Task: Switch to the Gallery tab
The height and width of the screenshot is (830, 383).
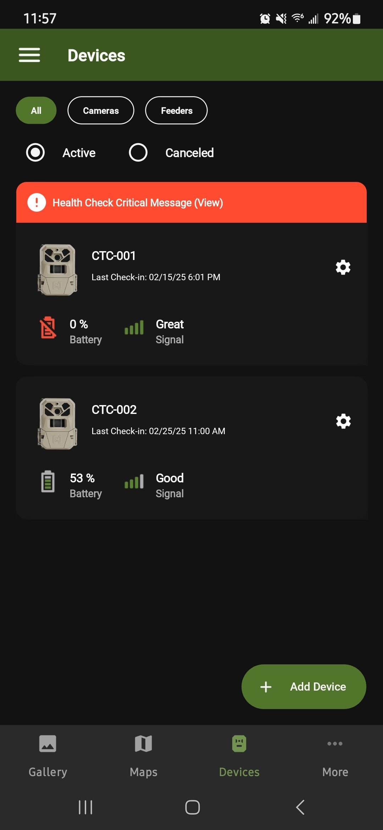Action: coord(48,756)
